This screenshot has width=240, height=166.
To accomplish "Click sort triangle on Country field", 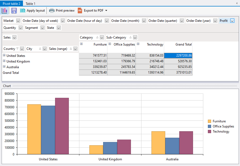I will (18, 49).
